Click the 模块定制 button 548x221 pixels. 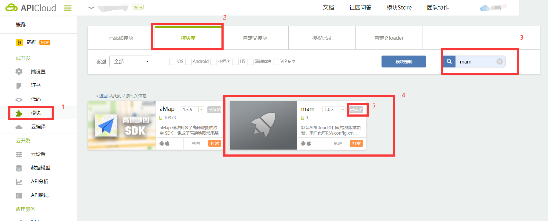click(x=404, y=61)
